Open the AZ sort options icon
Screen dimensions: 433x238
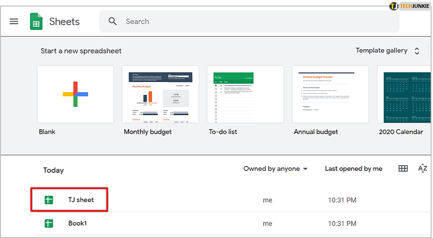click(422, 169)
